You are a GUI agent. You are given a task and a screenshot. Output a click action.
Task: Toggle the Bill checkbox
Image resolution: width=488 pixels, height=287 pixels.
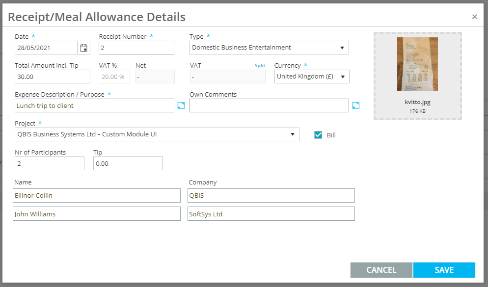318,135
